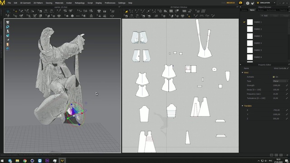Click the edit pencil beside Turbulence value
This screenshot has height=163, width=290.
[x=287, y=98]
